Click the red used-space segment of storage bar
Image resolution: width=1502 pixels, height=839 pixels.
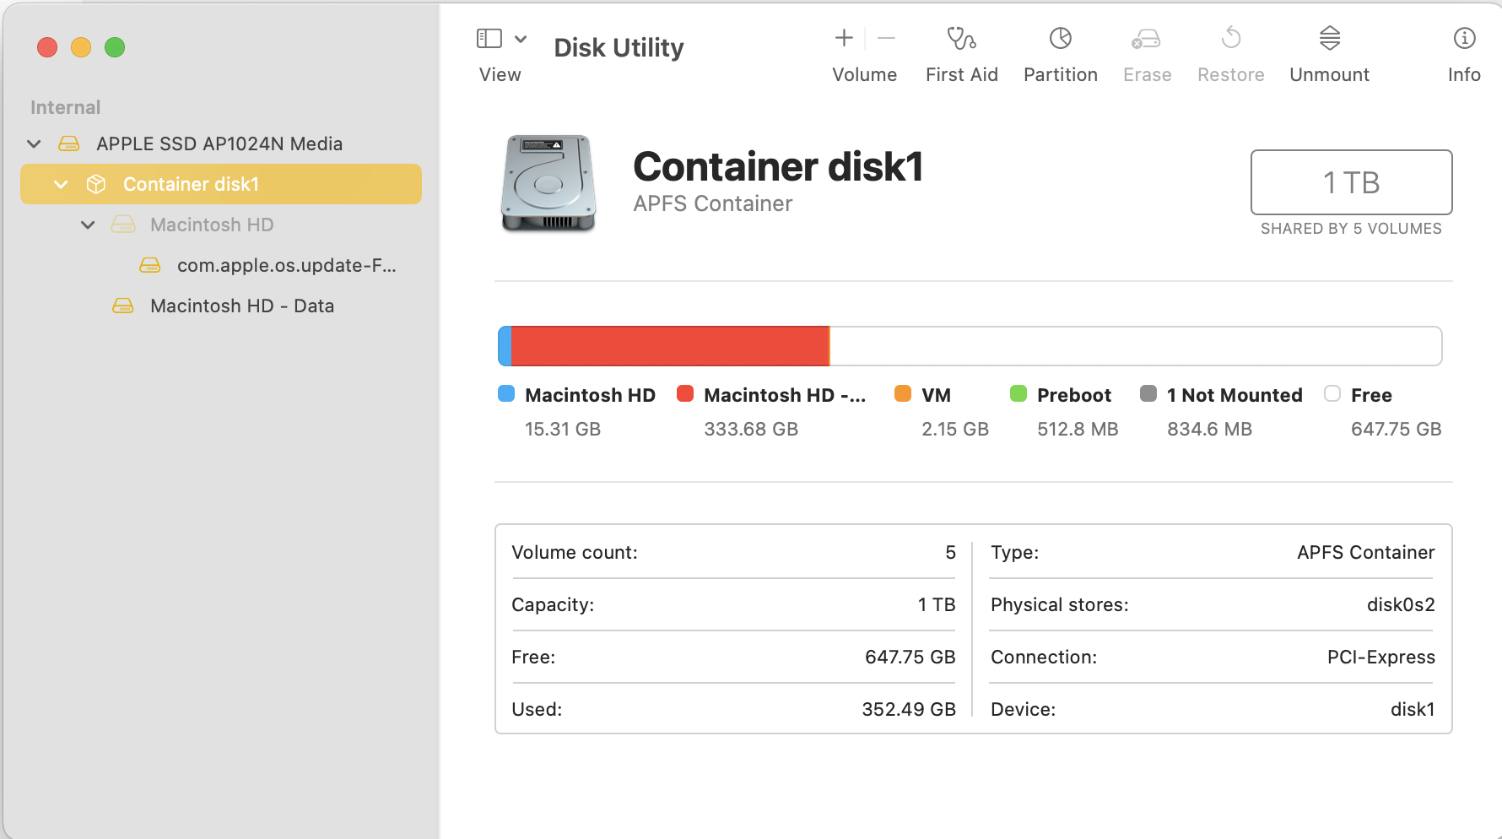[670, 346]
